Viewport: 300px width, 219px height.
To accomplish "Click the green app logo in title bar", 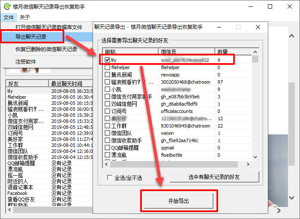I will (x=7, y=7).
